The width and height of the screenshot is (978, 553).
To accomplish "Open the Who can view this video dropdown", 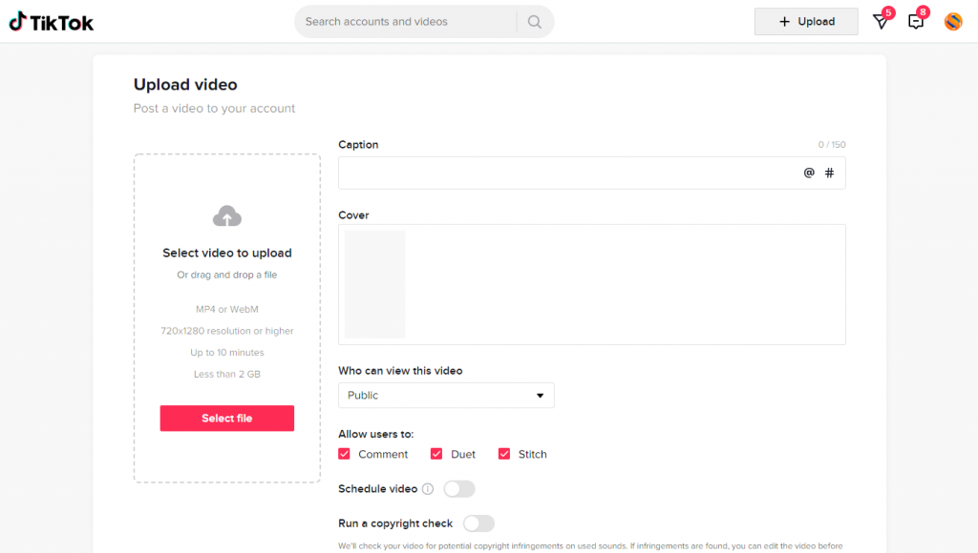I will [x=446, y=396].
